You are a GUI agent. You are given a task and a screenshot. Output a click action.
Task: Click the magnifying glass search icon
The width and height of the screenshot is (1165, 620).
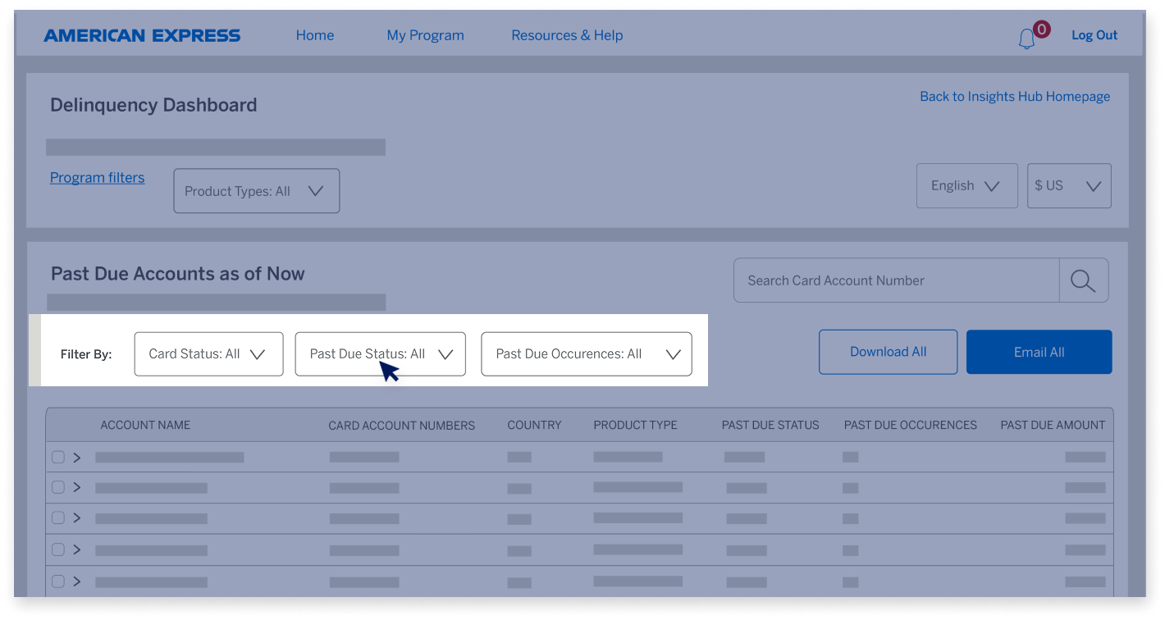(1084, 280)
